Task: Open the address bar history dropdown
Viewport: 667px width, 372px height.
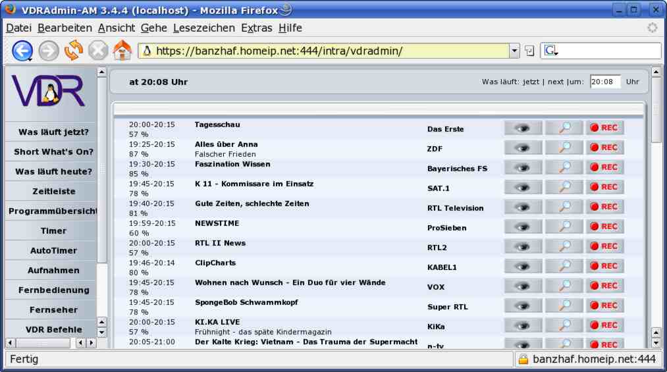Action: [x=514, y=51]
